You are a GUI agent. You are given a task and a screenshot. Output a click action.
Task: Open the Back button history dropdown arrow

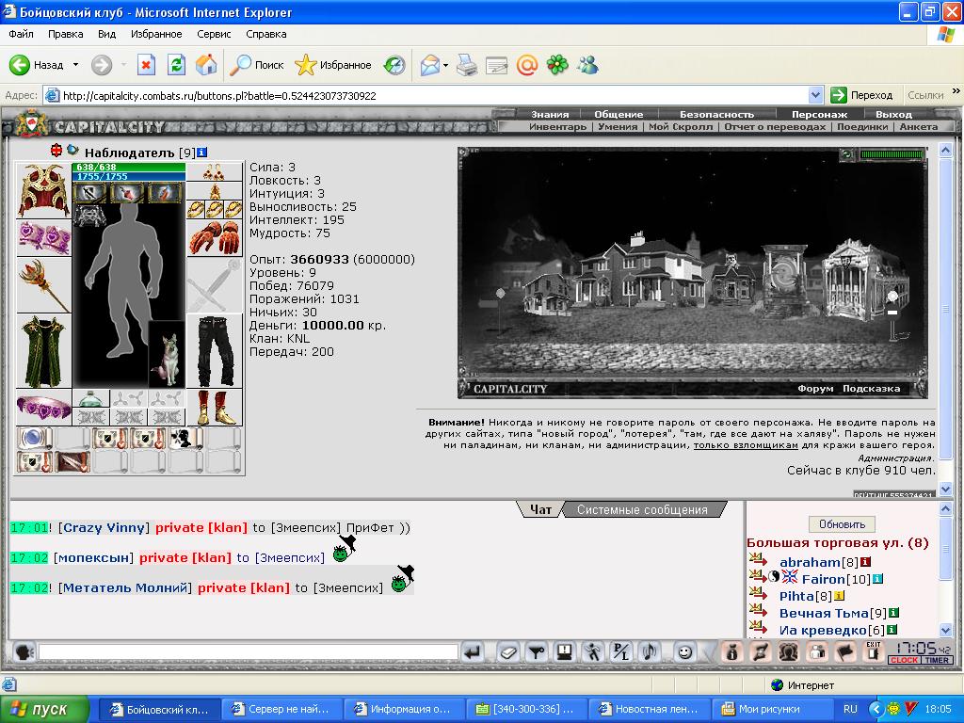tap(75, 65)
